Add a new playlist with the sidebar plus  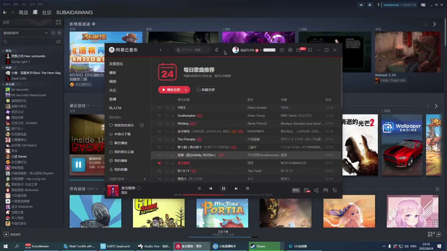tap(145, 179)
